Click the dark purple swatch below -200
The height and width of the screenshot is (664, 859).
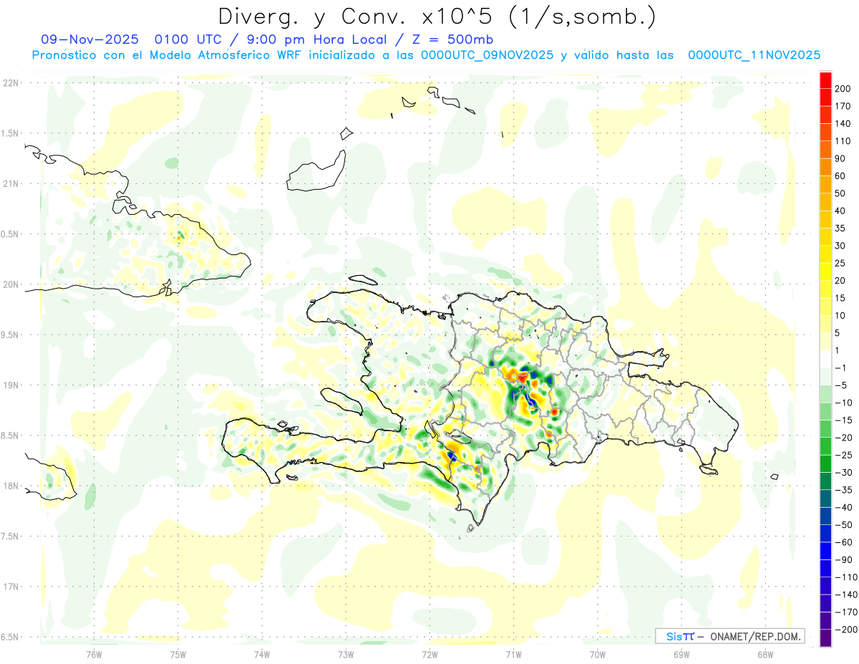pos(826,638)
